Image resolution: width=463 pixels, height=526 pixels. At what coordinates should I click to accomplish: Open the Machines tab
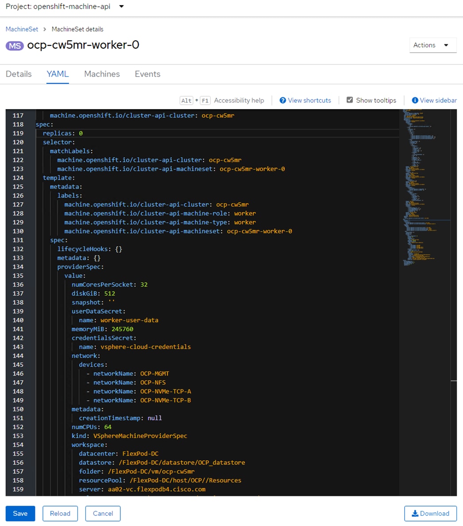click(x=102, y=74)
